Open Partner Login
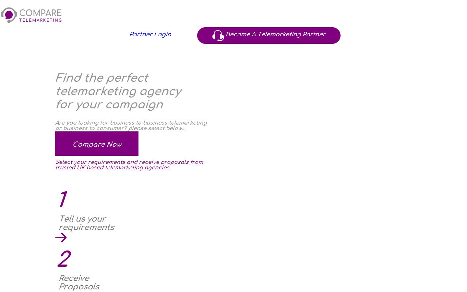 click(x=150, y=34)
